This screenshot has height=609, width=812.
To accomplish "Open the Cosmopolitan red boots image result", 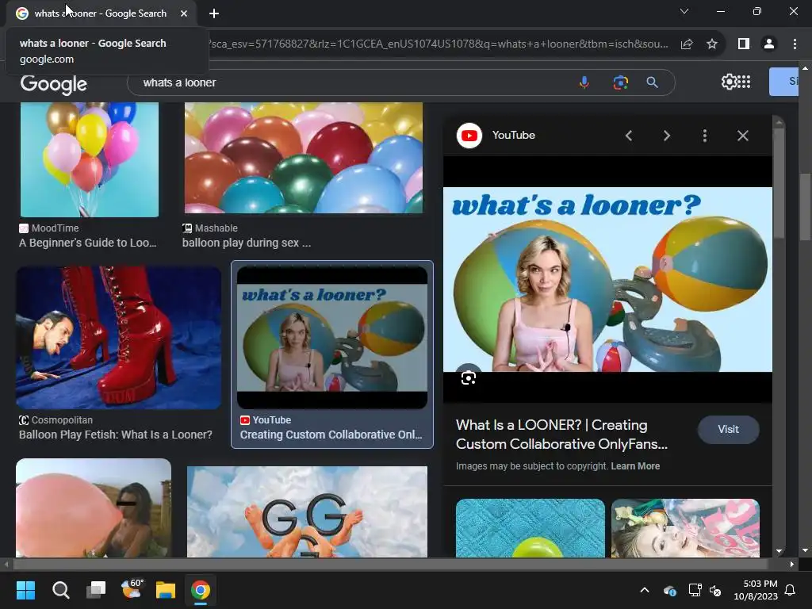I will coord(119,338).
